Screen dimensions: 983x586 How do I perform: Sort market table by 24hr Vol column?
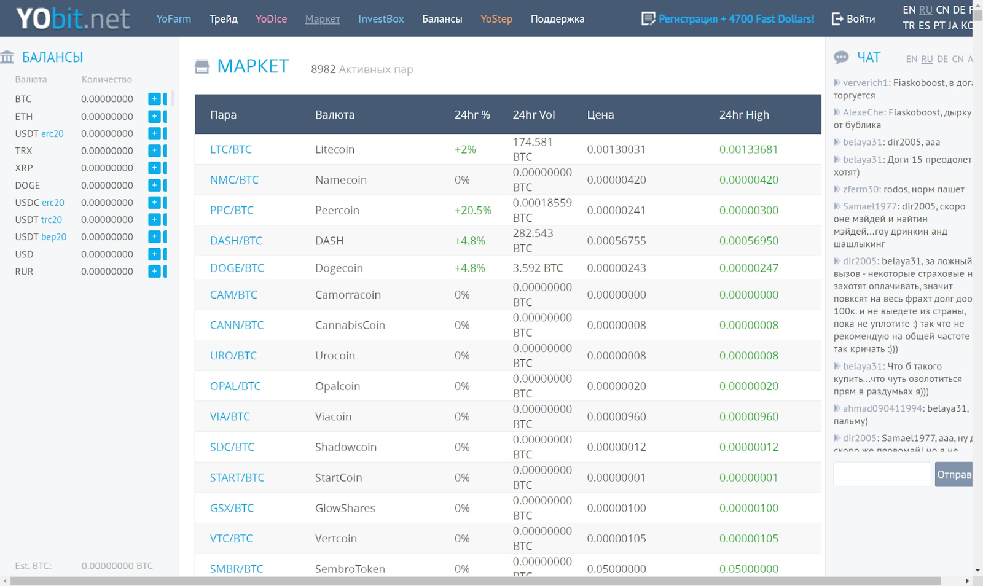(534, 115)
